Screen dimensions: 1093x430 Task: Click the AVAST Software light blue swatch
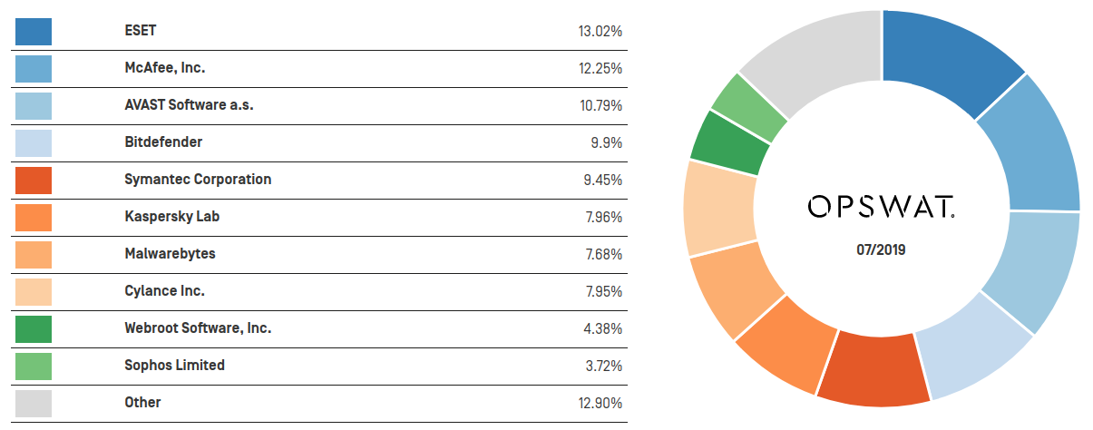tap(34, 105)
